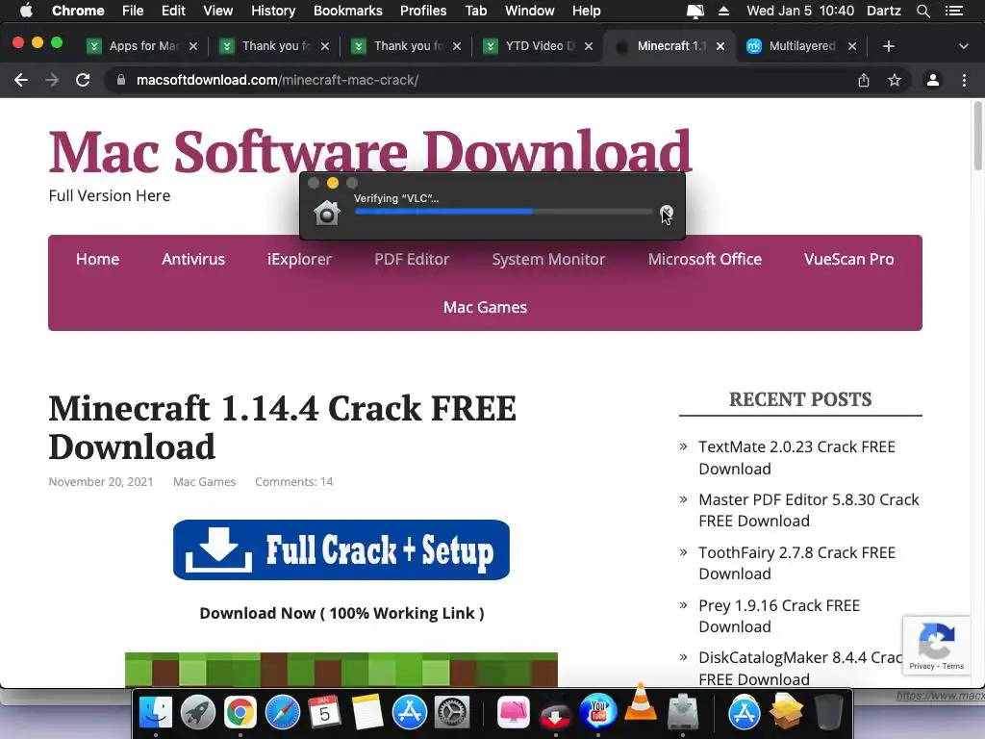Open the Antivirus nav link
Viewport: 985px width, 739px height.
coord(193,259)
